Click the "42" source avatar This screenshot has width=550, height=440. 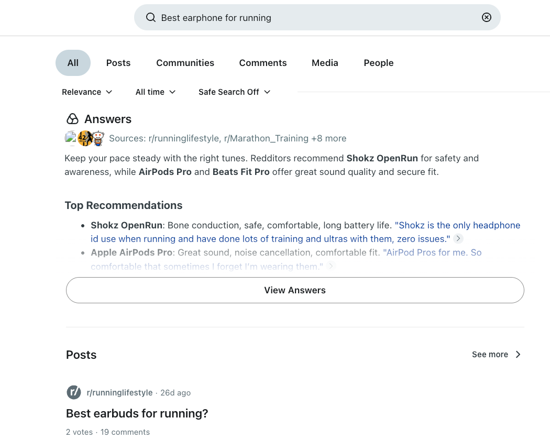[85, 138]
